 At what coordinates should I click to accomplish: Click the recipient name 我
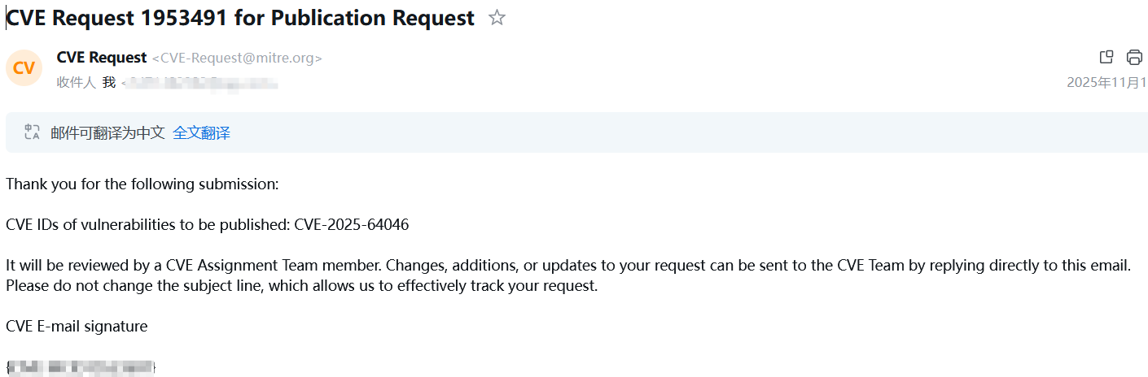pyautogui.click(x=108, y=83)
